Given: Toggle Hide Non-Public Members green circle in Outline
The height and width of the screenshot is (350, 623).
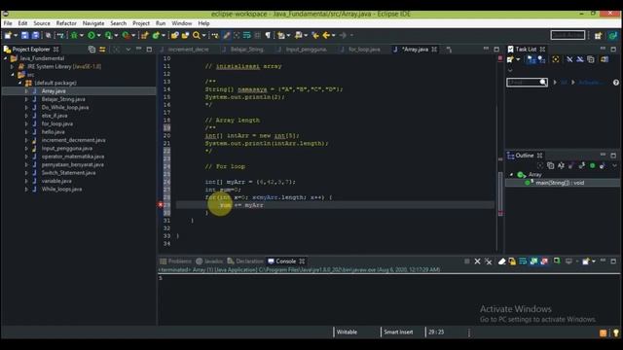Looking at the screenshot, I should click(593, 165).
